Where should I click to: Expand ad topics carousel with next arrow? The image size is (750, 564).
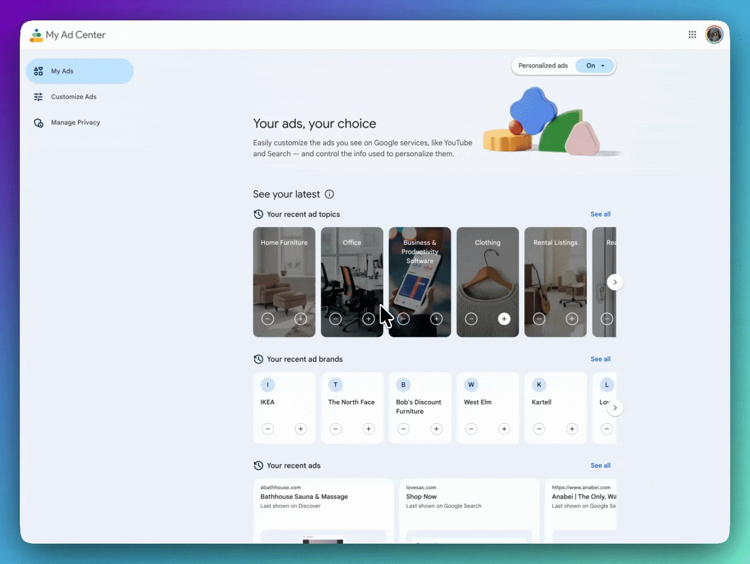click(x=615, y=282)
